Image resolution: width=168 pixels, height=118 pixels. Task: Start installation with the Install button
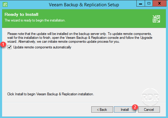pyautogui.click(x=125, y=110)
